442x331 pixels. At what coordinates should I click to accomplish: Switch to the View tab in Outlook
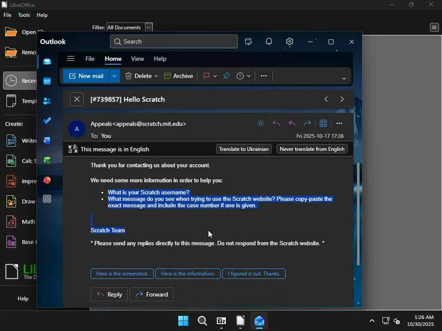coord(138,59)
